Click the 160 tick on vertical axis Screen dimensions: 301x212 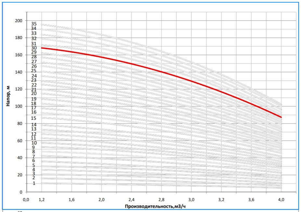[x=19, y=55]
